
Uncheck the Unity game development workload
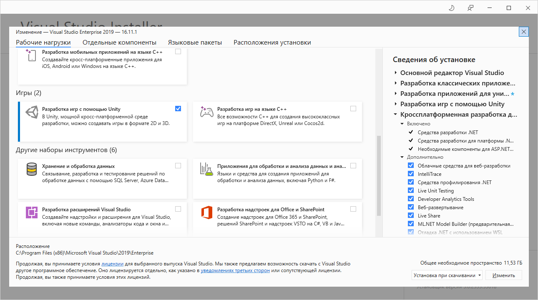pos(178,109)
